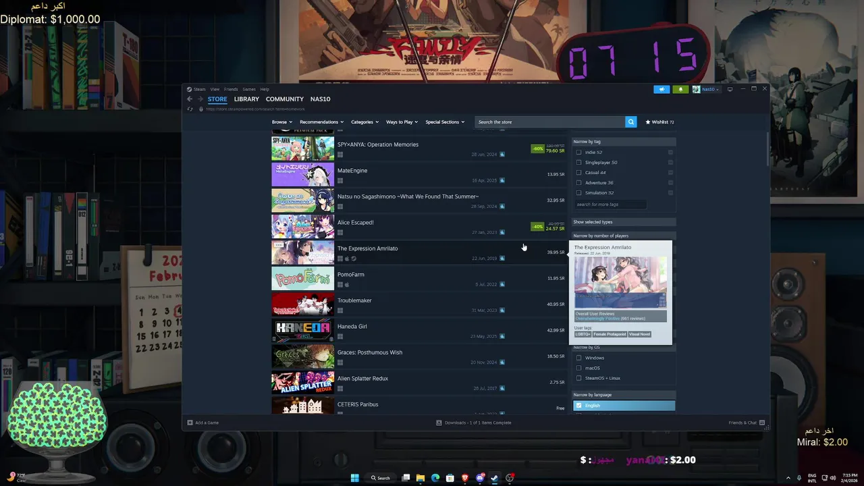Open Discord from the taskbar
Image resolution: width=864 pixels, height=486 pixels.
coord(480,478)
